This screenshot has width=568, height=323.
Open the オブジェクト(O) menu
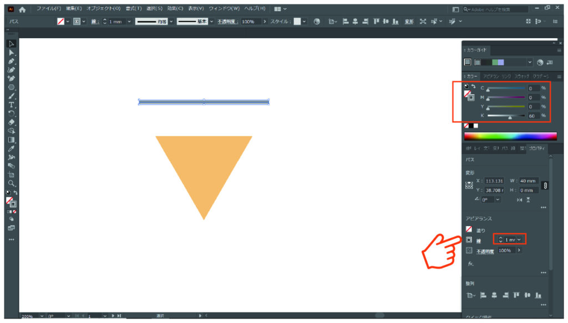coord(103,9)
